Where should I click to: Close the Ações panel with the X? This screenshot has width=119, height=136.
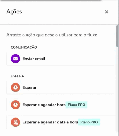(x=106, y=12)
